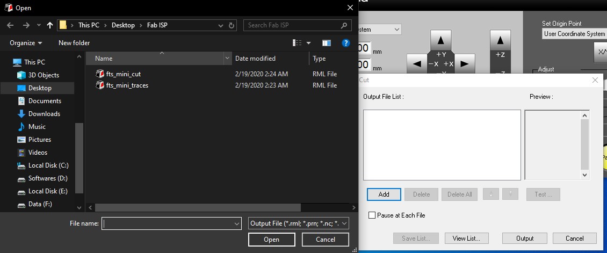This screenshot has width=607, height=253.
Task: Click -X jog arrow in VPanel
Action: coord(417,64)
